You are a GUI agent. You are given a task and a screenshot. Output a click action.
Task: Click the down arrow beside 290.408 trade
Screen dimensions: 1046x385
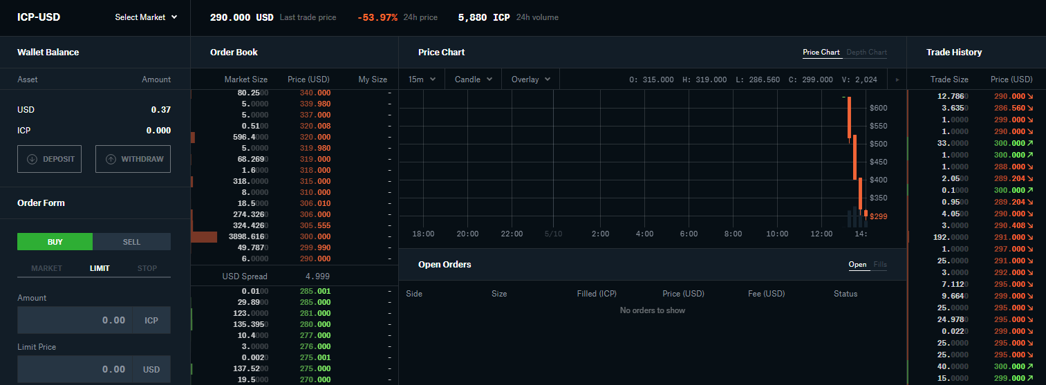click(x=1030, y=225)
